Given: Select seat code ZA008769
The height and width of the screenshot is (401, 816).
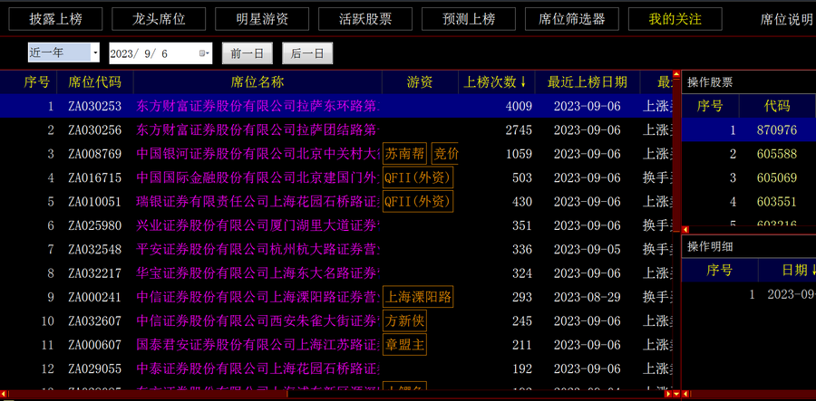Looking at the screenshot, I should click(x=94, y=154).
